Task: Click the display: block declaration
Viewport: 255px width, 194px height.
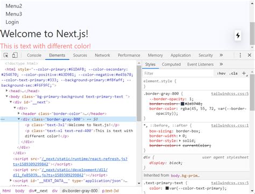Action: pos(166,163)
